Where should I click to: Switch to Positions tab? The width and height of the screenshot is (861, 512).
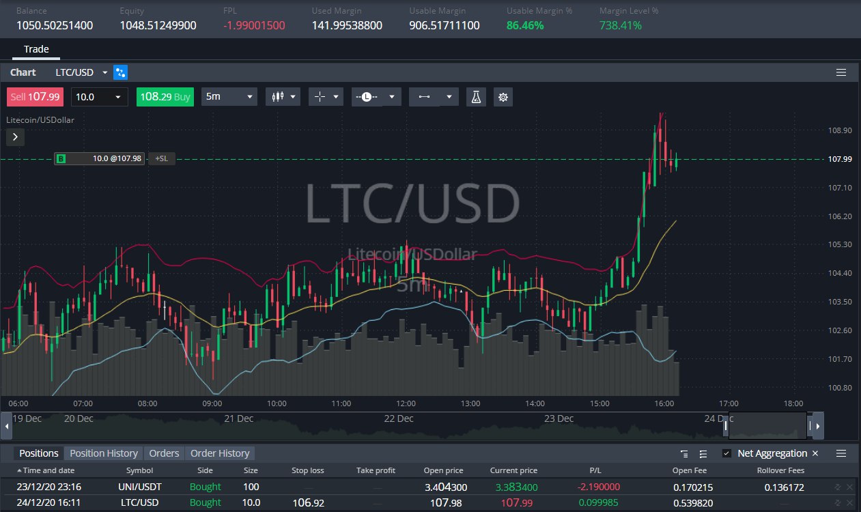pyautogui.click(x=39, y=453)
